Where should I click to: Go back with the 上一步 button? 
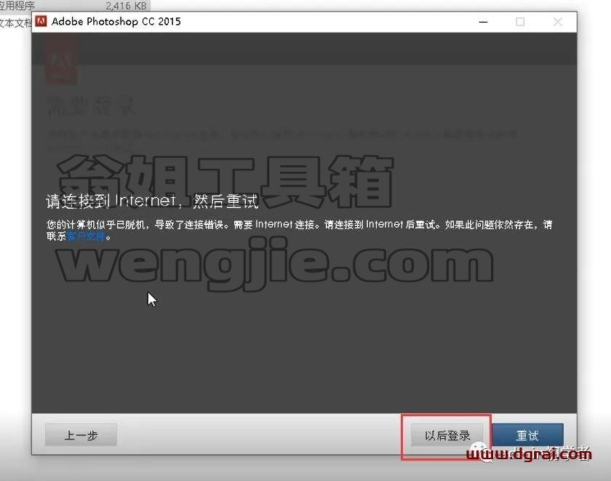[x=81, y=435]
